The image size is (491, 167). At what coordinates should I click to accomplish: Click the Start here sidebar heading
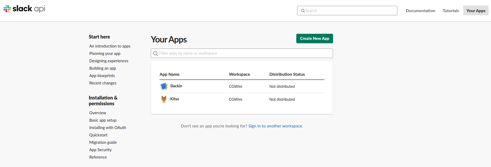click(x=99, y=37)
